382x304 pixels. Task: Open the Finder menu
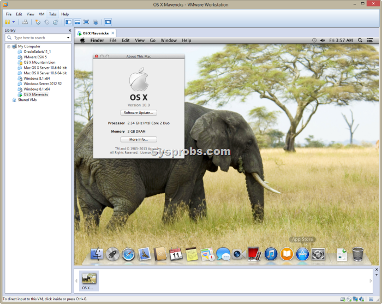point(97,40)
